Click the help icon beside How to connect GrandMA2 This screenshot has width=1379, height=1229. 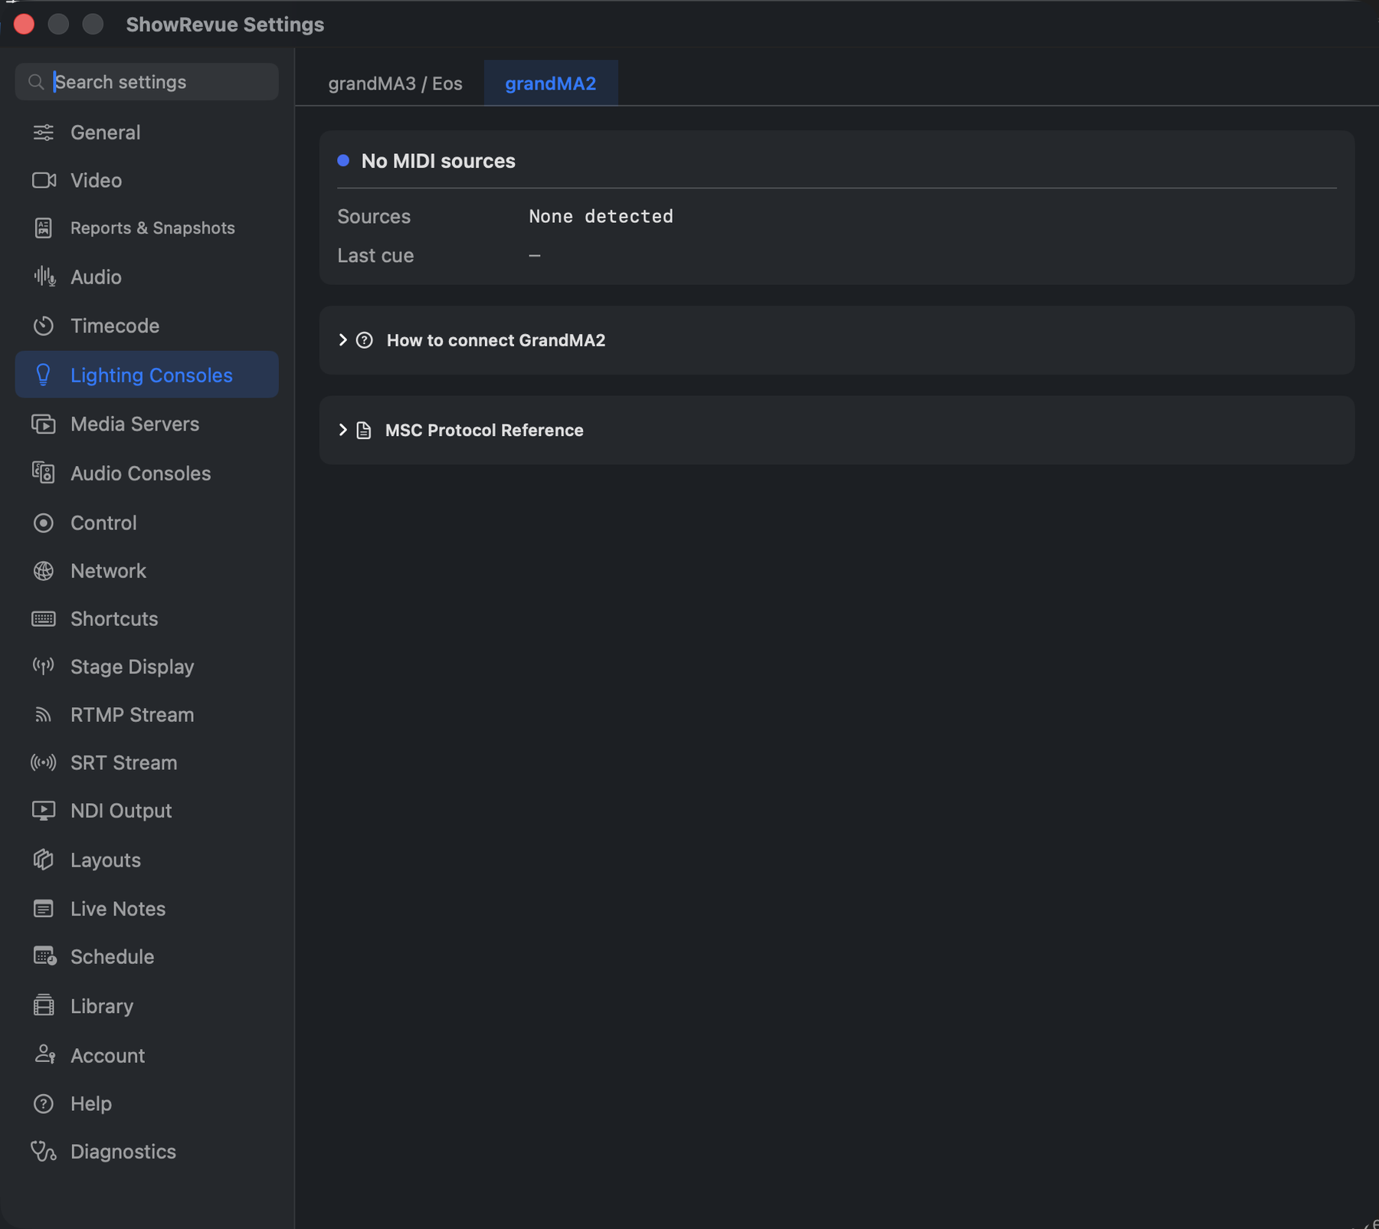(365, 340)
